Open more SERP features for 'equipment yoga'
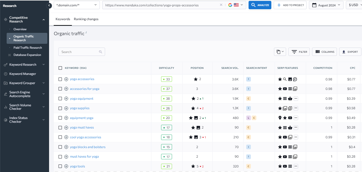Image resolution: width=362 pixels, height=172 pixels. 296,118
